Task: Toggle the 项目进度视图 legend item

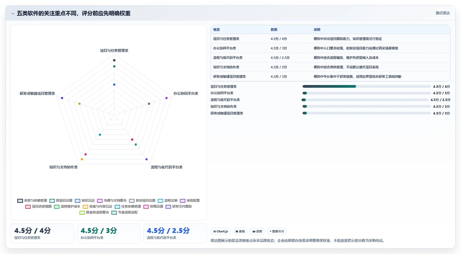Action: [x=38, y=206]
